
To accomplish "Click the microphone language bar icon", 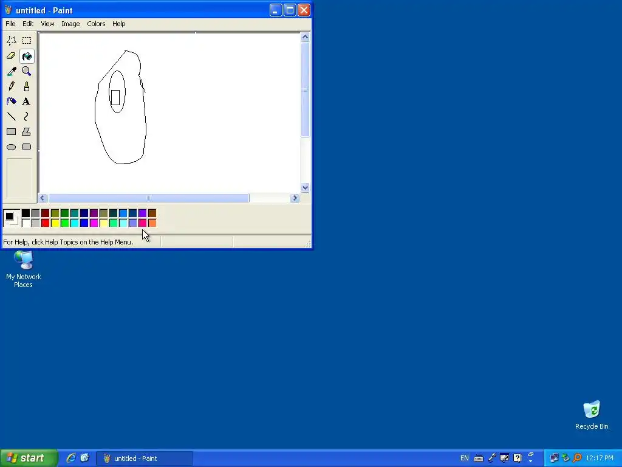I will 492,458.
